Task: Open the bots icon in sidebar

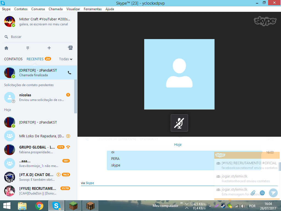Action: click(70, 48)
